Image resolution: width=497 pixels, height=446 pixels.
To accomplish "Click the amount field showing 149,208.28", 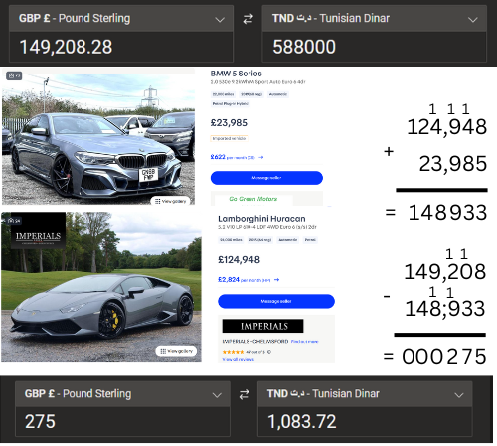I will tap(121, 47).
